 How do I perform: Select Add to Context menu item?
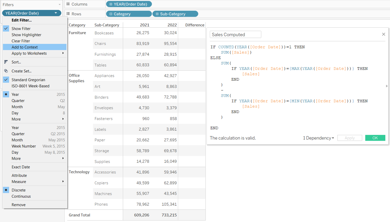[x=25, y=47]
